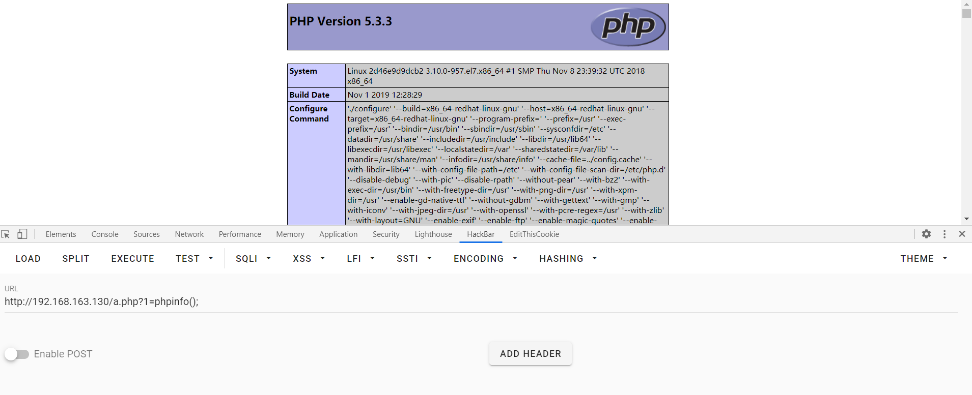Click the Build Date row label
This screenshot has width=972, height=395.
(x=309, y=95)
